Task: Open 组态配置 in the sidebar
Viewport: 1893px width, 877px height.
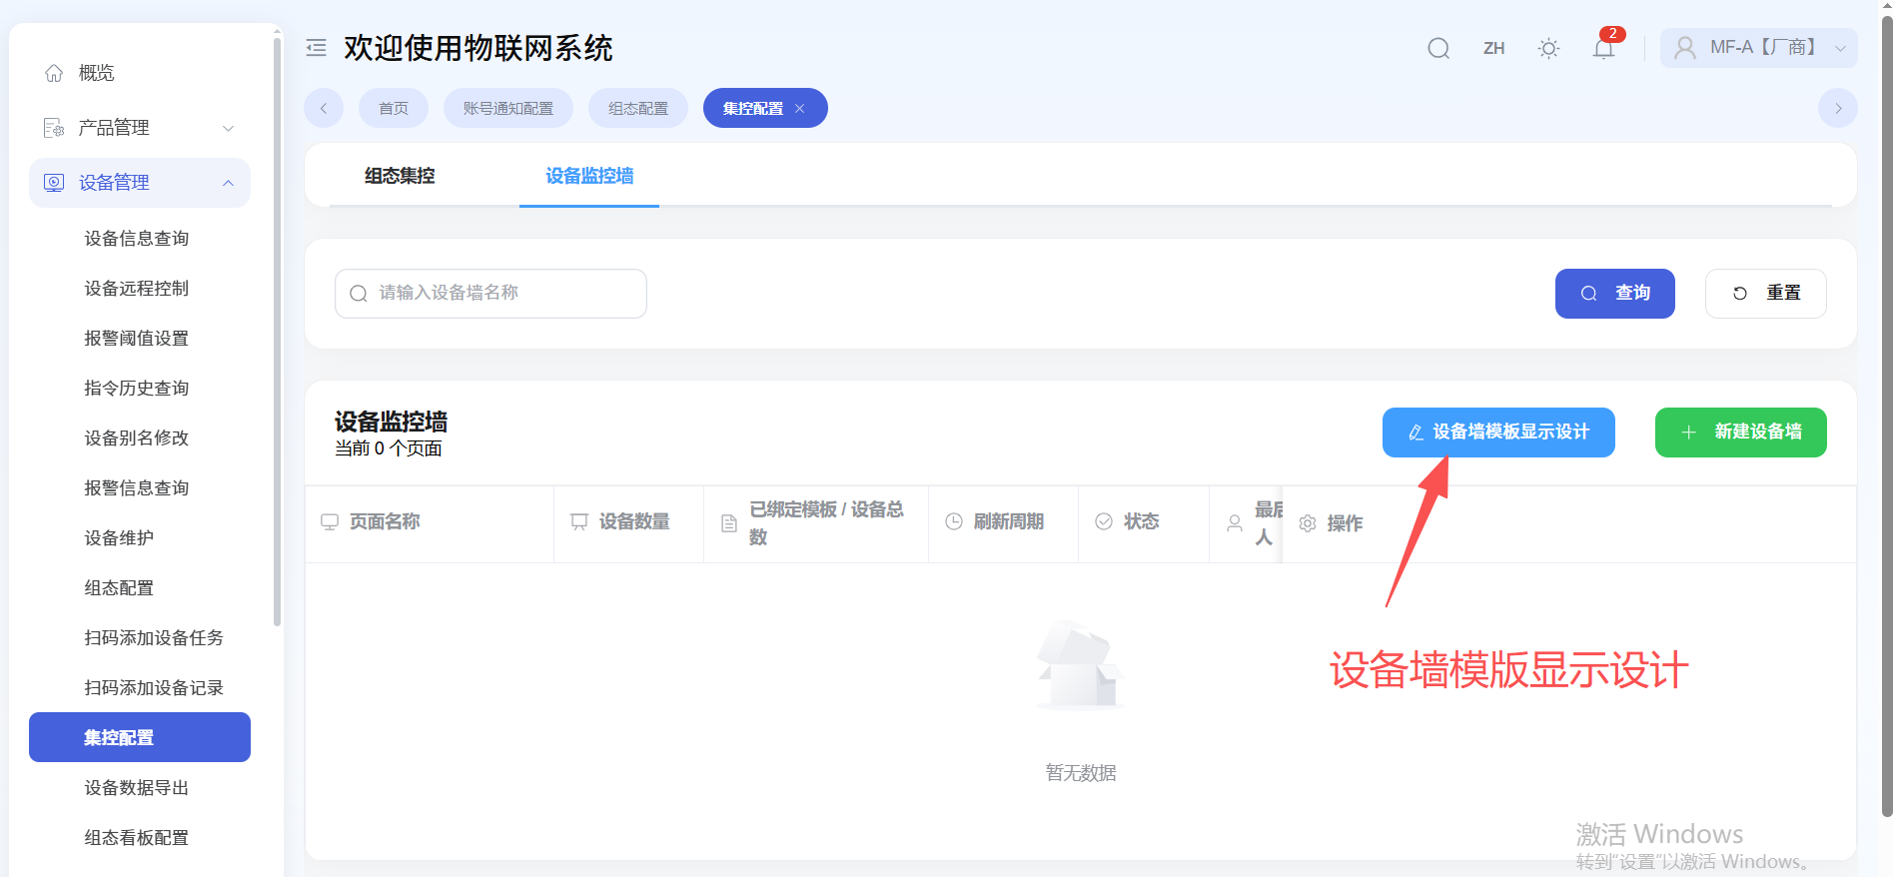Action: pyautogui.click(x=140, y=587)
